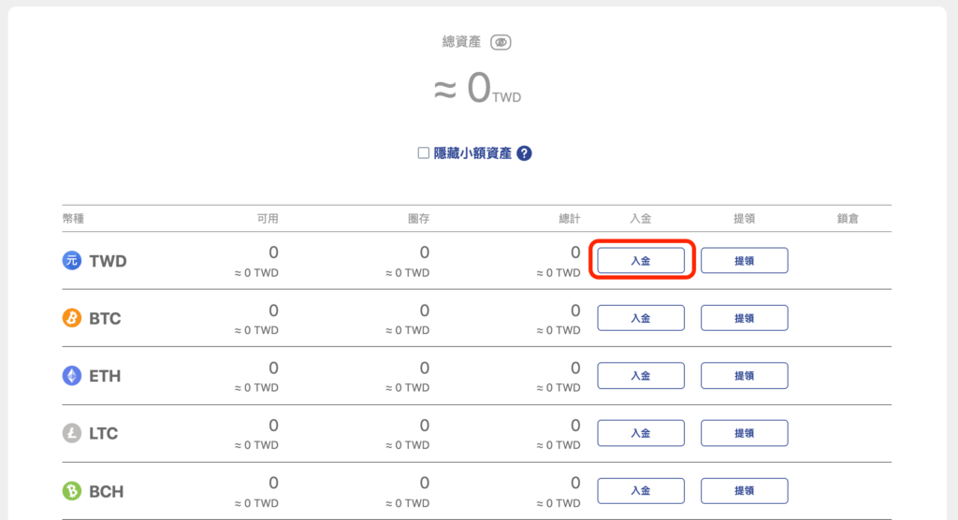This screenshot has width=958, height=520.
Task: Click the BCH bitcoin cash icon
Action: tap(72, 491)
